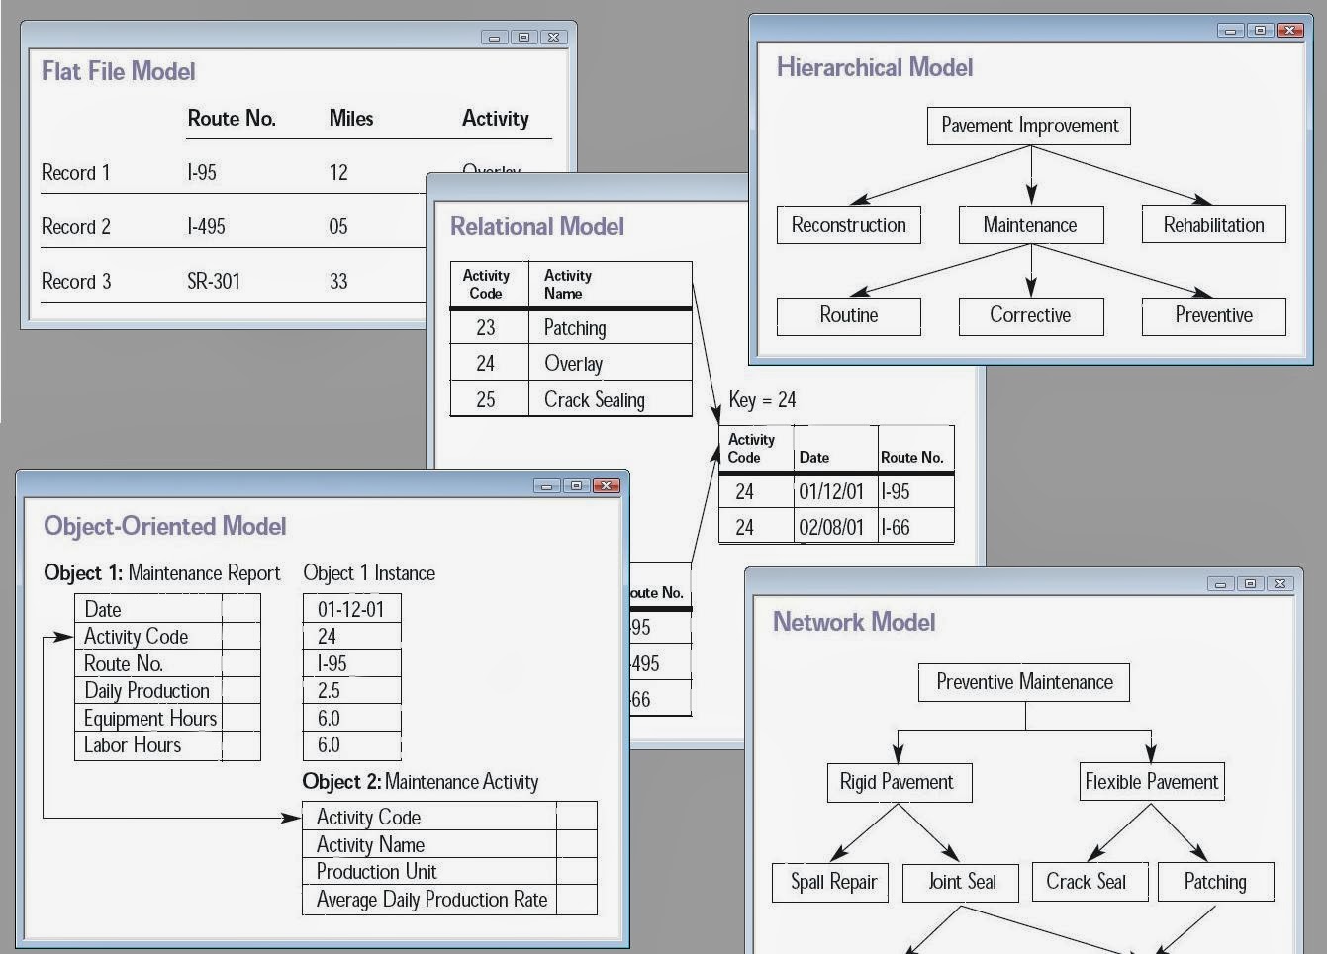Select the Pavement Improvement root node
Image resolution: width=1327 pixels, height=954 pixels.
1027,126
